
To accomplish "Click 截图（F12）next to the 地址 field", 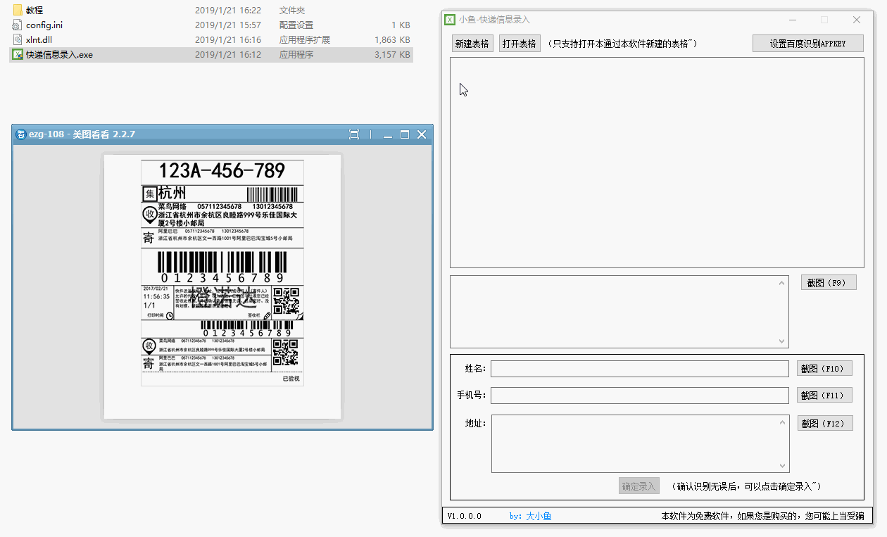I will click(824, 424).
